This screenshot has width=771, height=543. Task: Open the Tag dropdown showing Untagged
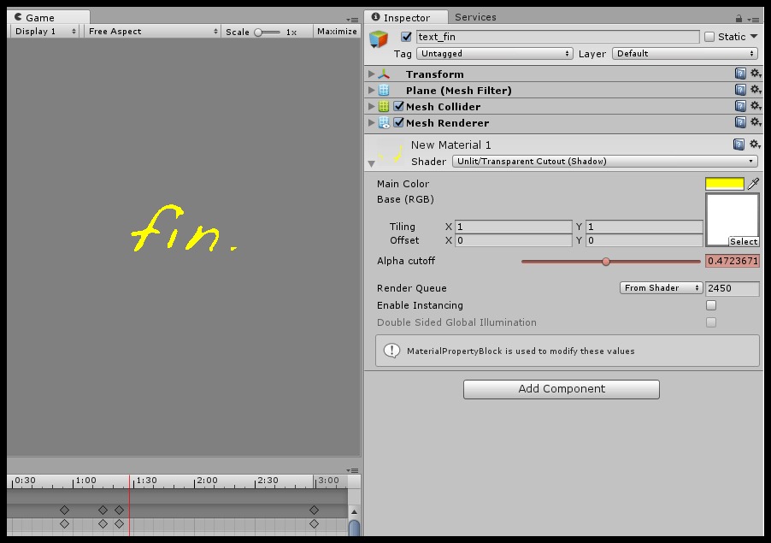[495, 53]
